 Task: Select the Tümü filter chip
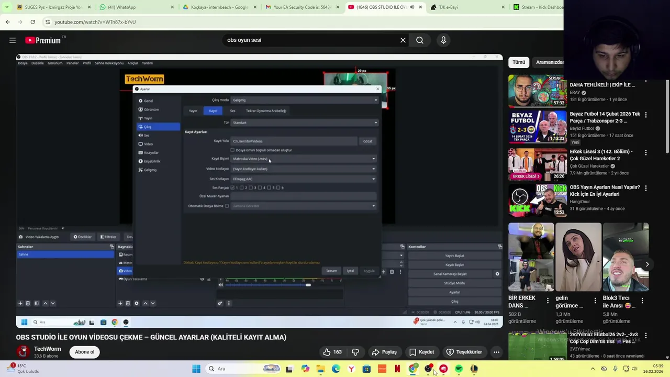pos(519,62)
